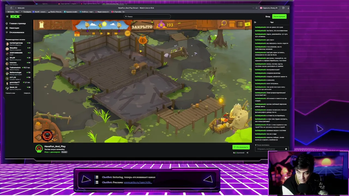The image size is (349, 196).
Task: Click the yellow heart letter icon
Action: click(x=248, y=24)
